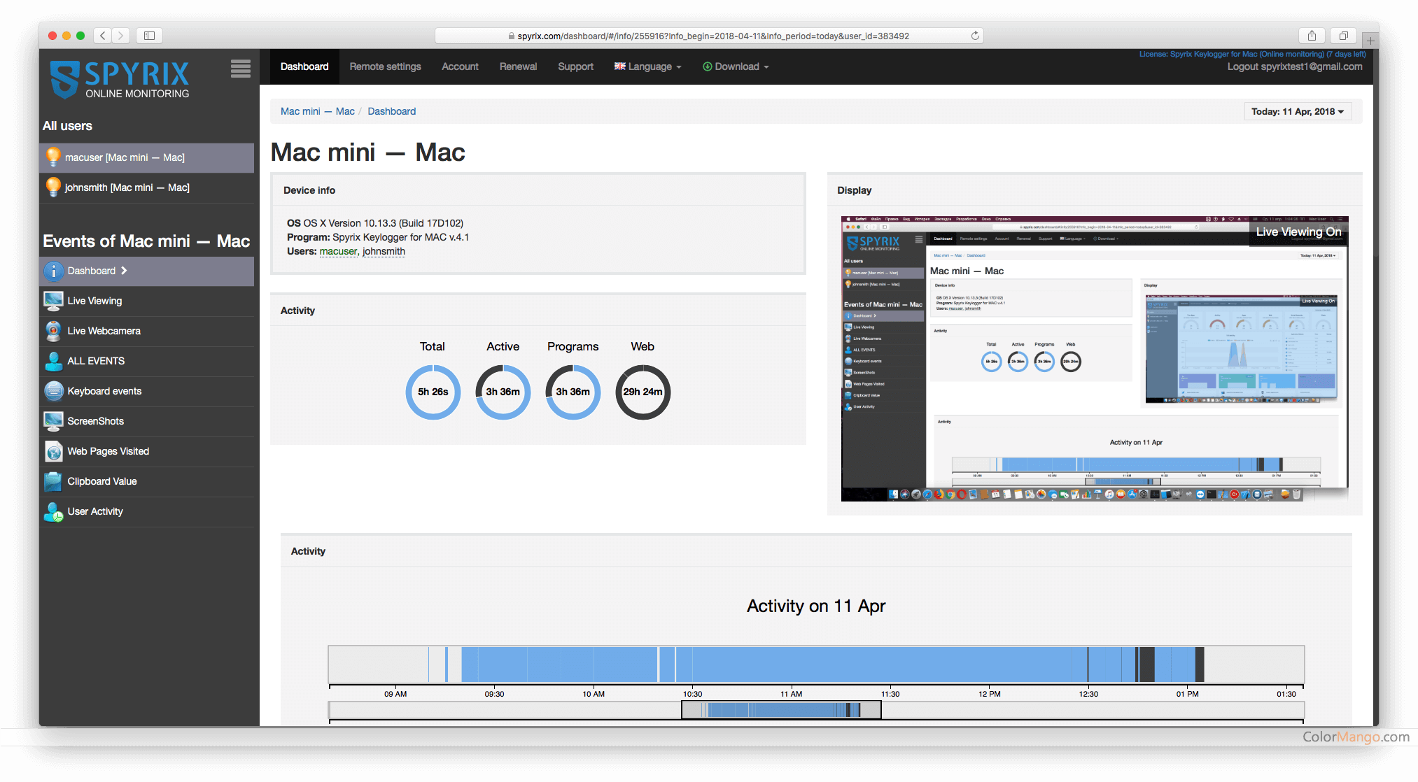Click Logout spyrixtest1@gmail.com link
Screen dimensions: 1418x782
point(1294,66)
